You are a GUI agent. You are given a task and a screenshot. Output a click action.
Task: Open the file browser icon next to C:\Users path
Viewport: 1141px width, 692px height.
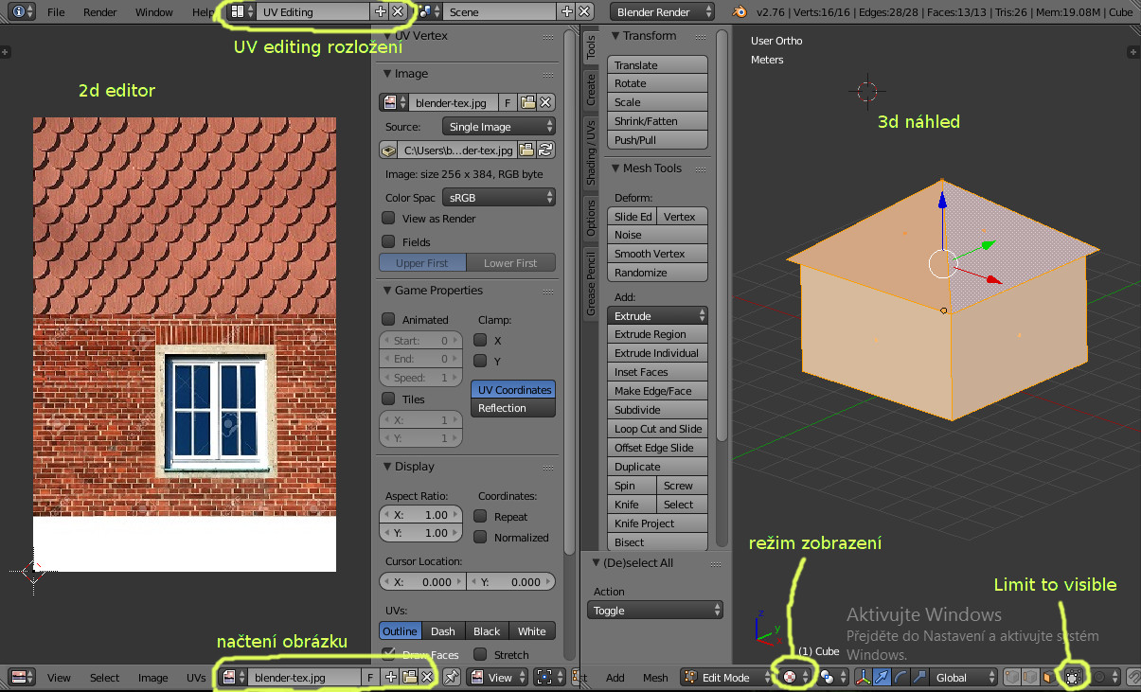[x=526, y=150]
